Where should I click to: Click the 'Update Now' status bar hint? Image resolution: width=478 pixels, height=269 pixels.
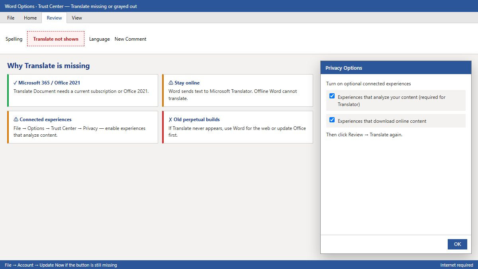pos(61,265)
